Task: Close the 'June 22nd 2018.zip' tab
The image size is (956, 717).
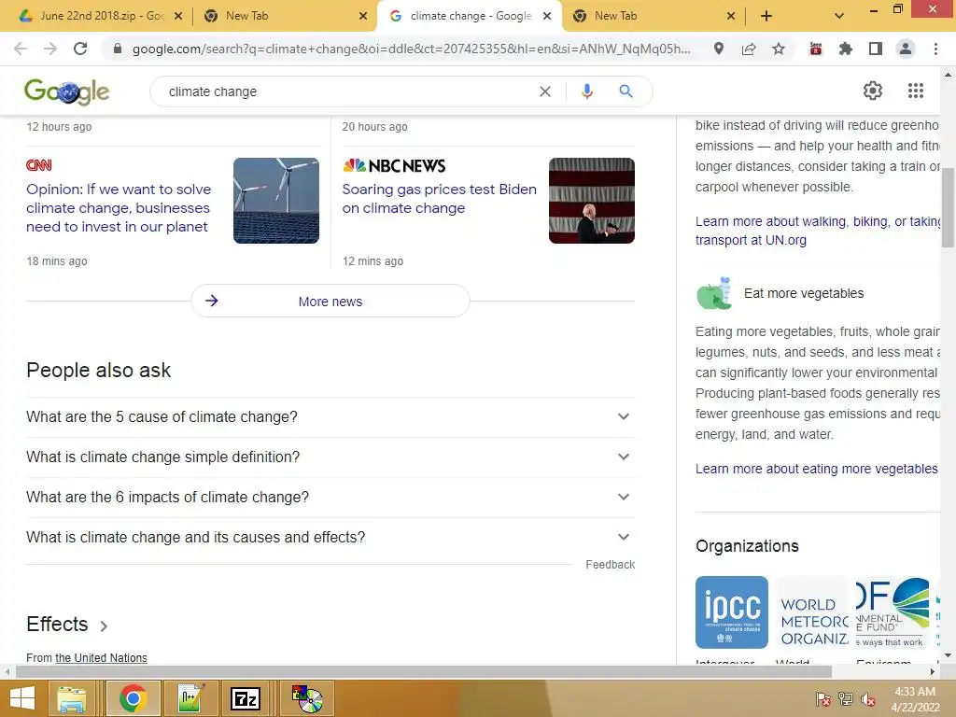Action: [x=178, y=16]
